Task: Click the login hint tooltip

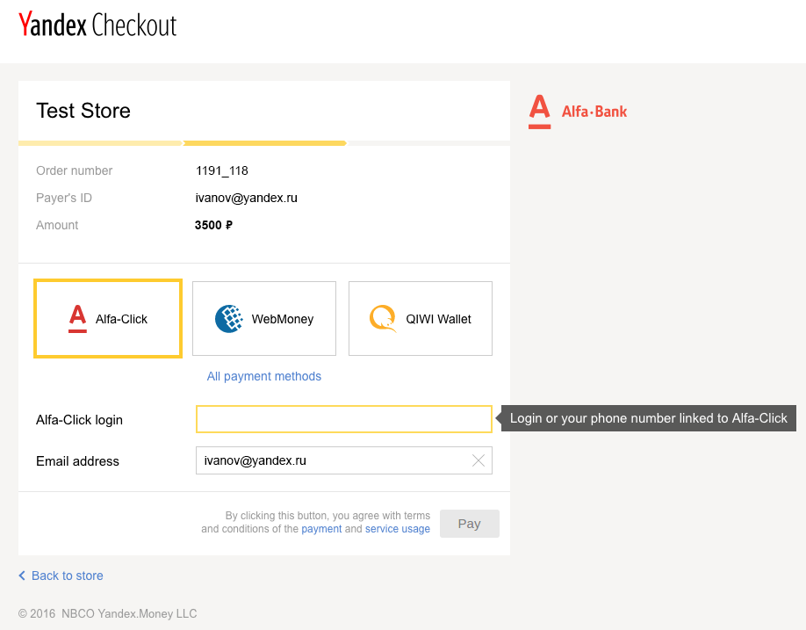Action: tap(648, 418)
